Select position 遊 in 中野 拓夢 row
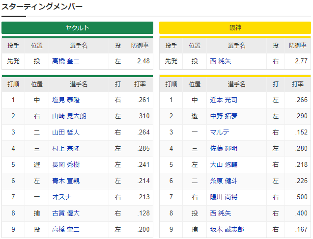This screenshot has width=313, height=239. click(x=195, y=116)
